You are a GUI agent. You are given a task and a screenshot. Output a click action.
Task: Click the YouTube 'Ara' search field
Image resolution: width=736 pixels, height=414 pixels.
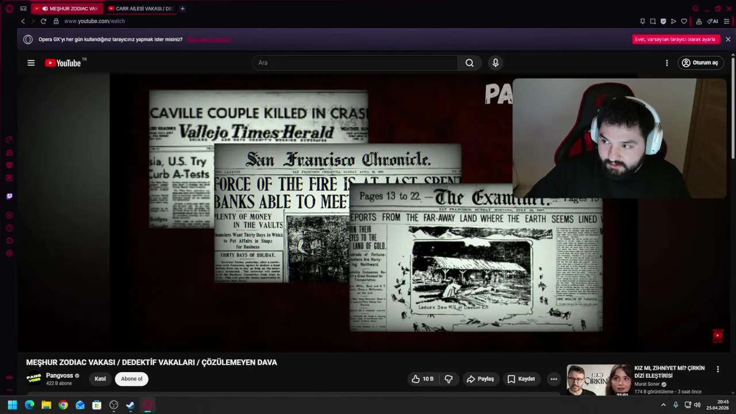355,63
